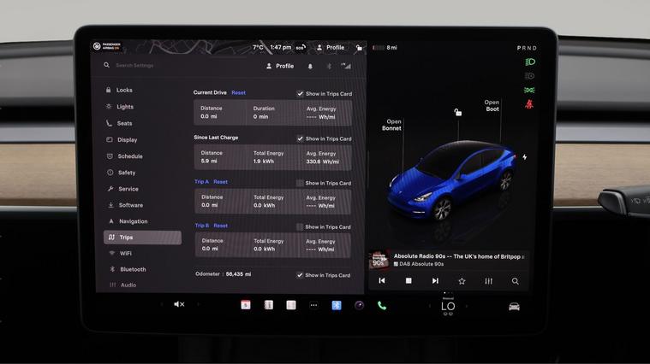The height and width of the screenshot is (364, 650).
Task: Select Display in the settings sidebar
Action: point(127,140)
